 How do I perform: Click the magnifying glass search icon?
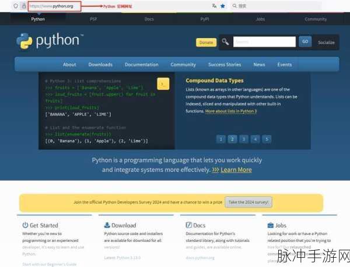click(225, 42)
